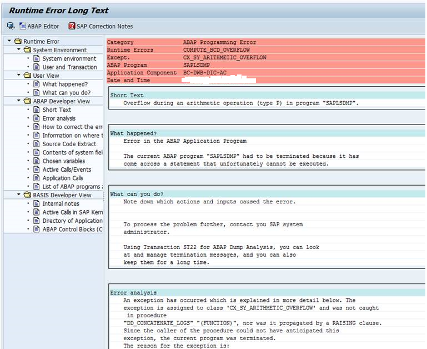
Task: Open ABAP Control Blocks entry
Action: point(72,230)
